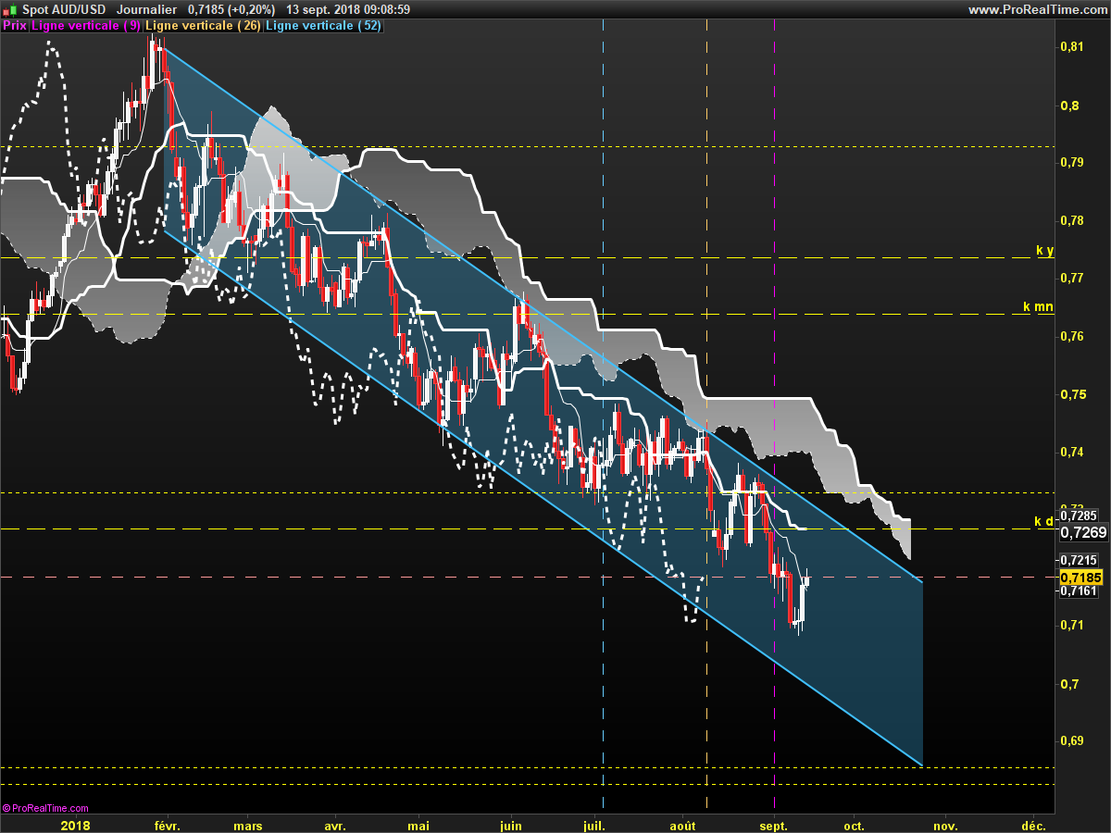Click the 2018 label on time axis
The image size is (1111, 833).
[76, 826]
